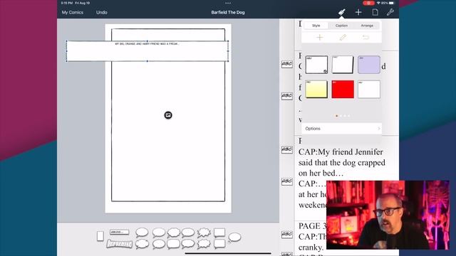Image resolution: width=456 pixels, height=256 pixels.
Task: Pick the rectangular balloon, top row
Action: [x=219, y=233]
